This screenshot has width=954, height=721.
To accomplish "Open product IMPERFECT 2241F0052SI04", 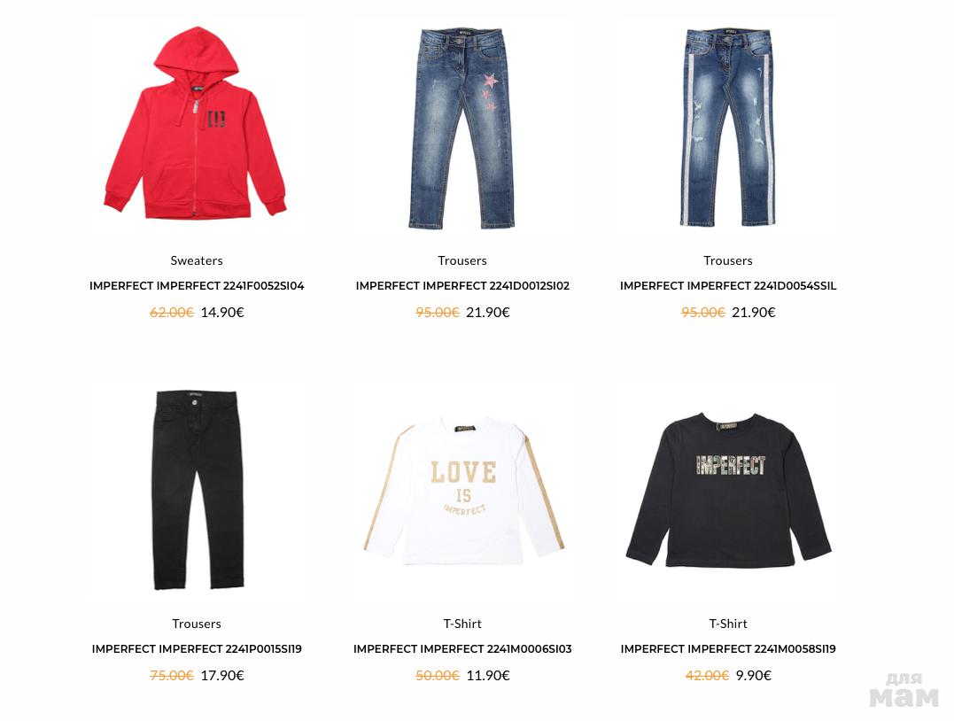I will pos(197,286).
